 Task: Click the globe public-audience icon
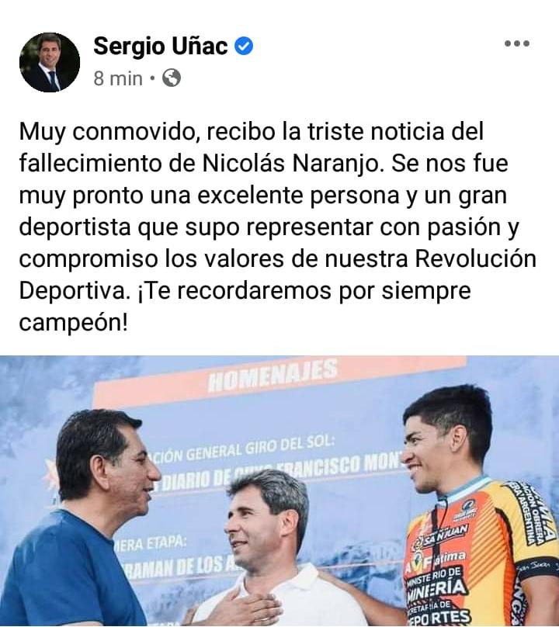(172, 78)
